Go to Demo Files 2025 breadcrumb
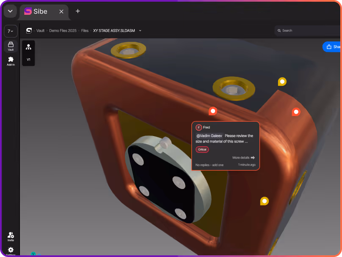This screenshot has height=257, width=342. click(x=63, y=31)
